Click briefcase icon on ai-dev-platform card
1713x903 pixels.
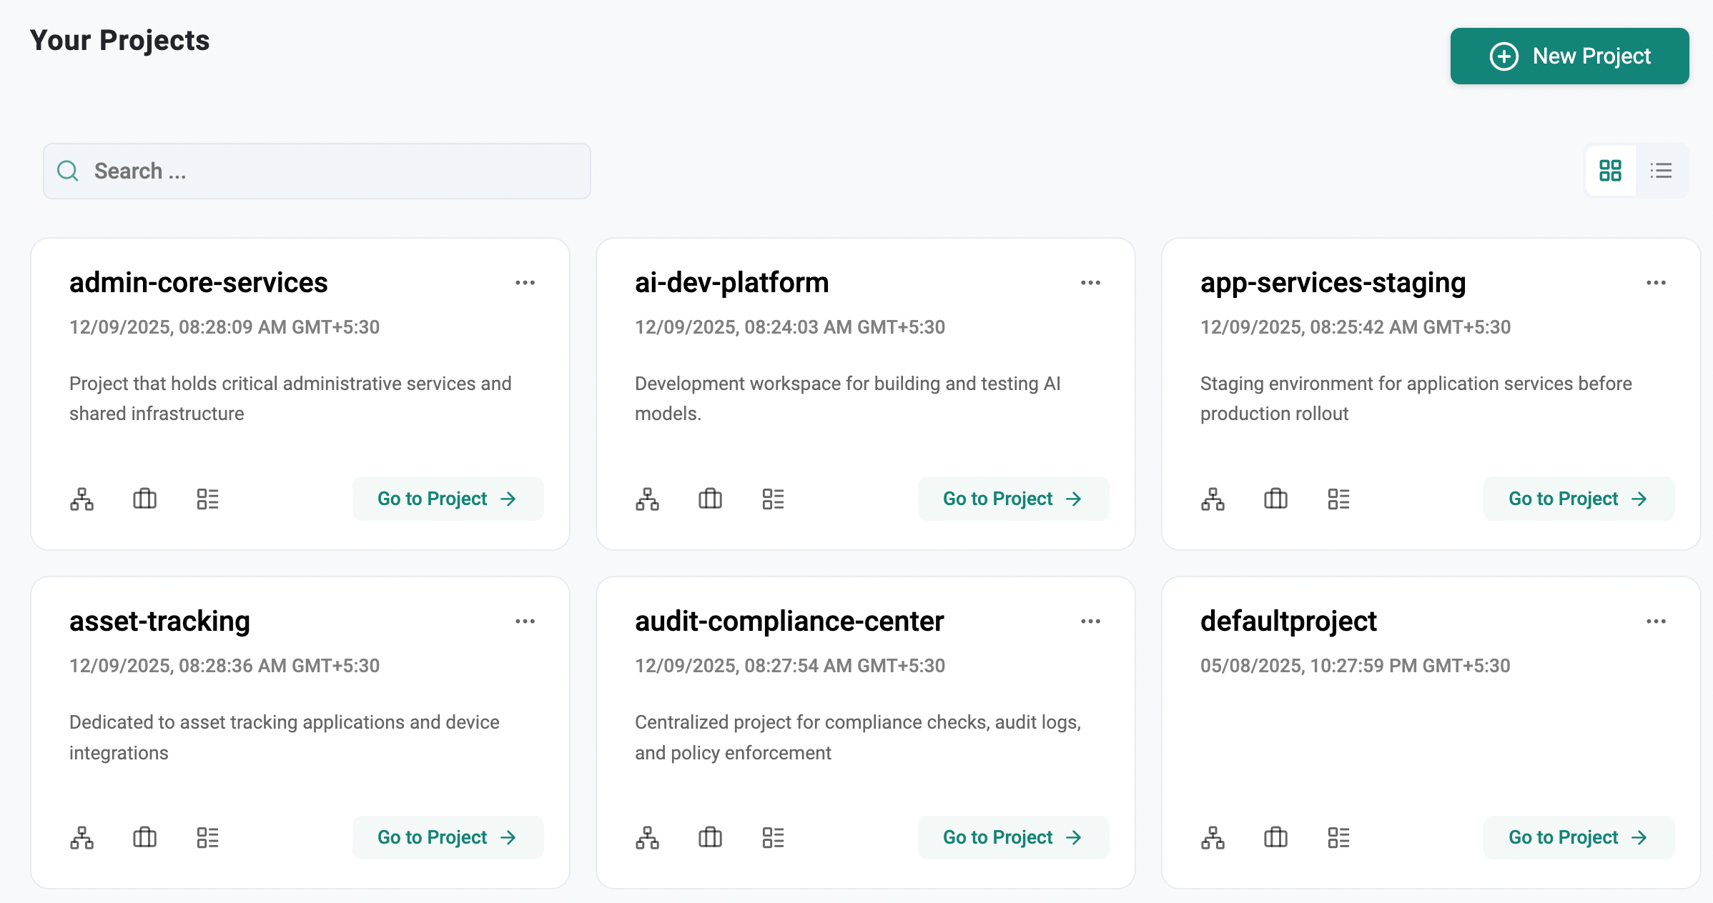(x=710, y=499)
